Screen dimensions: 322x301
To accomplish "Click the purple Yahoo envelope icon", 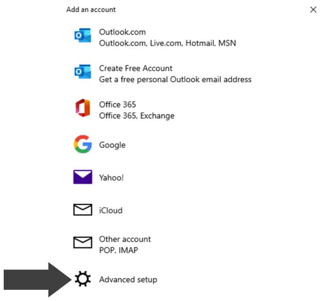I will coord(82,177).
